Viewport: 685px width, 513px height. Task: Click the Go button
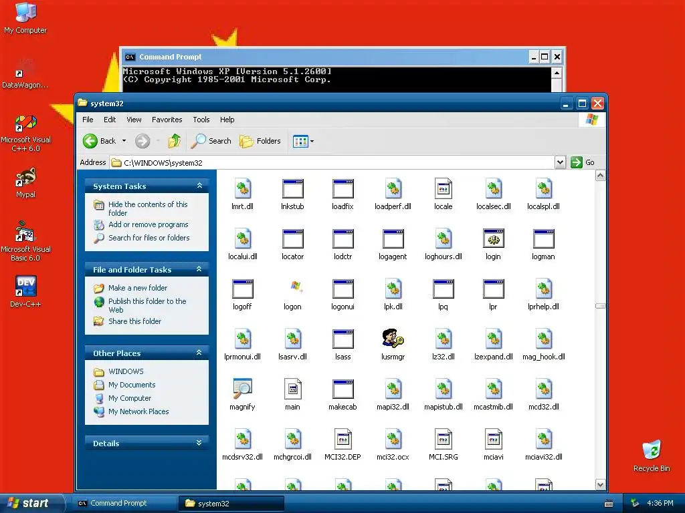pyautogui.click(x=583, y=162)
